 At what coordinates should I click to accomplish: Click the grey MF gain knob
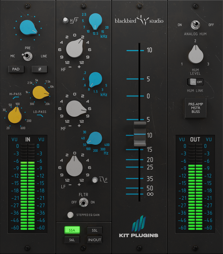(76, 109)
